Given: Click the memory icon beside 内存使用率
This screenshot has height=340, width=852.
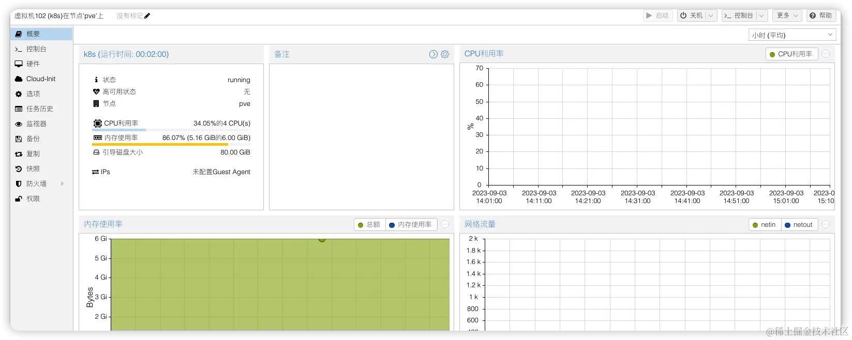Looking at the screenshot, I should 97,138.
